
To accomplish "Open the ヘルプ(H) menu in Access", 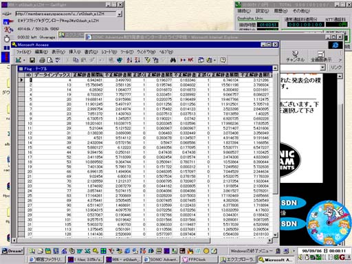I will [x=166, y=52].
